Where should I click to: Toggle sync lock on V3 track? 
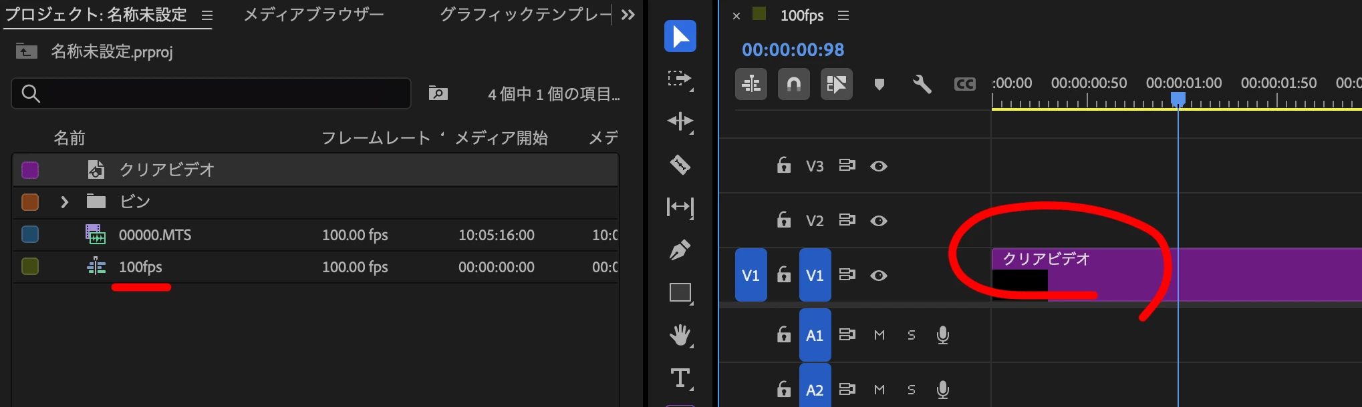pyautogui.click(x=847, y=165)
